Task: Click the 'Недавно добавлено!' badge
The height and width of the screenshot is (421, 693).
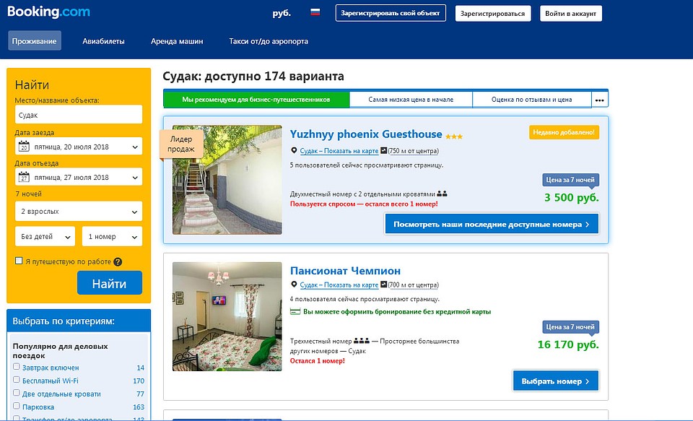Action: click(x=564, y=132)
